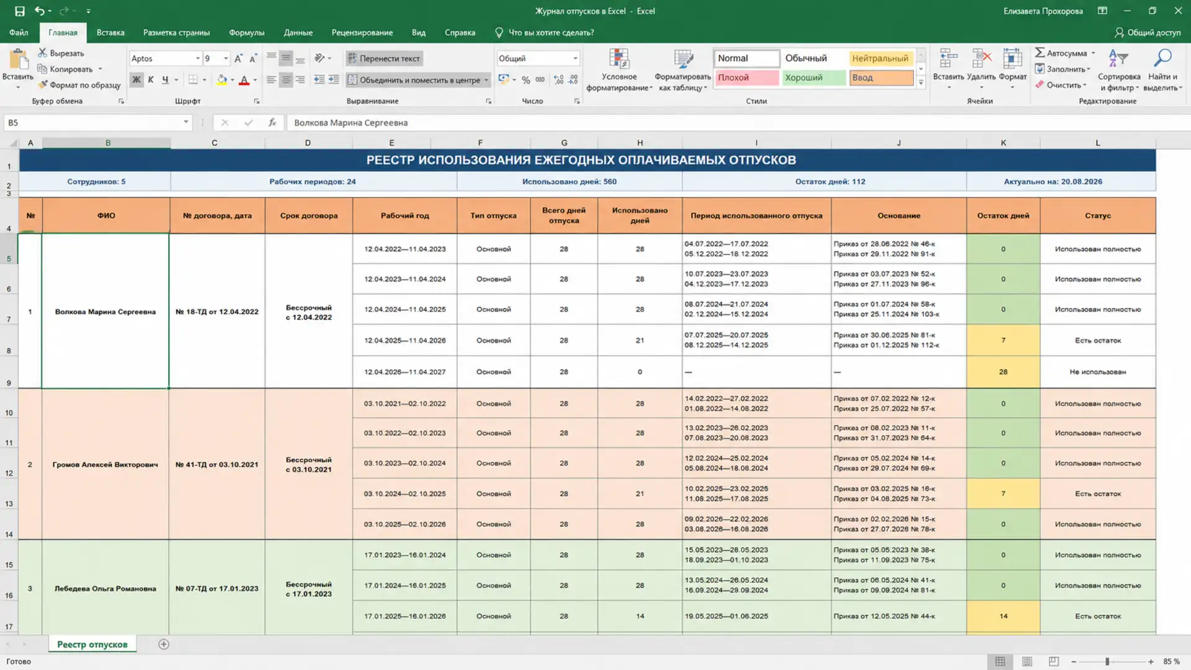Switch to the Данные tab
Screen dimensions: 1191x670
(298, 32)
